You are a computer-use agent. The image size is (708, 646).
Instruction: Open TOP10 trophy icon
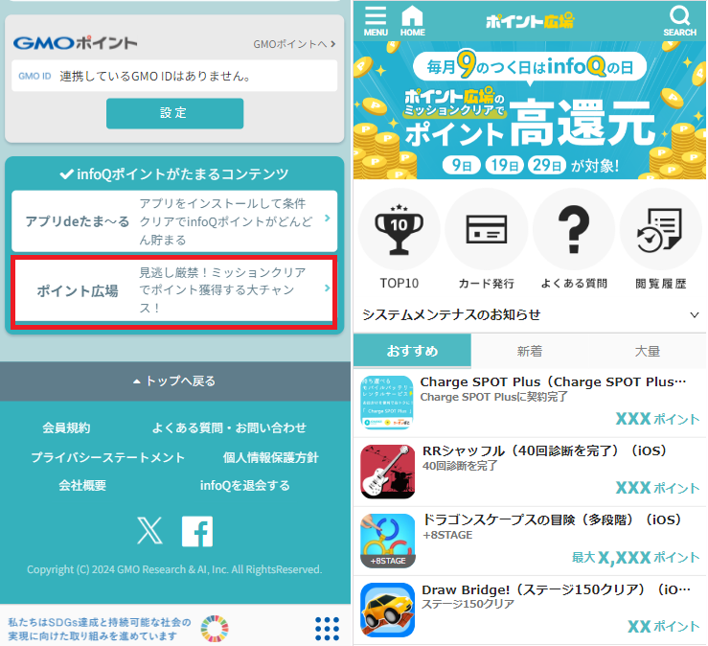tap(400, 228)
